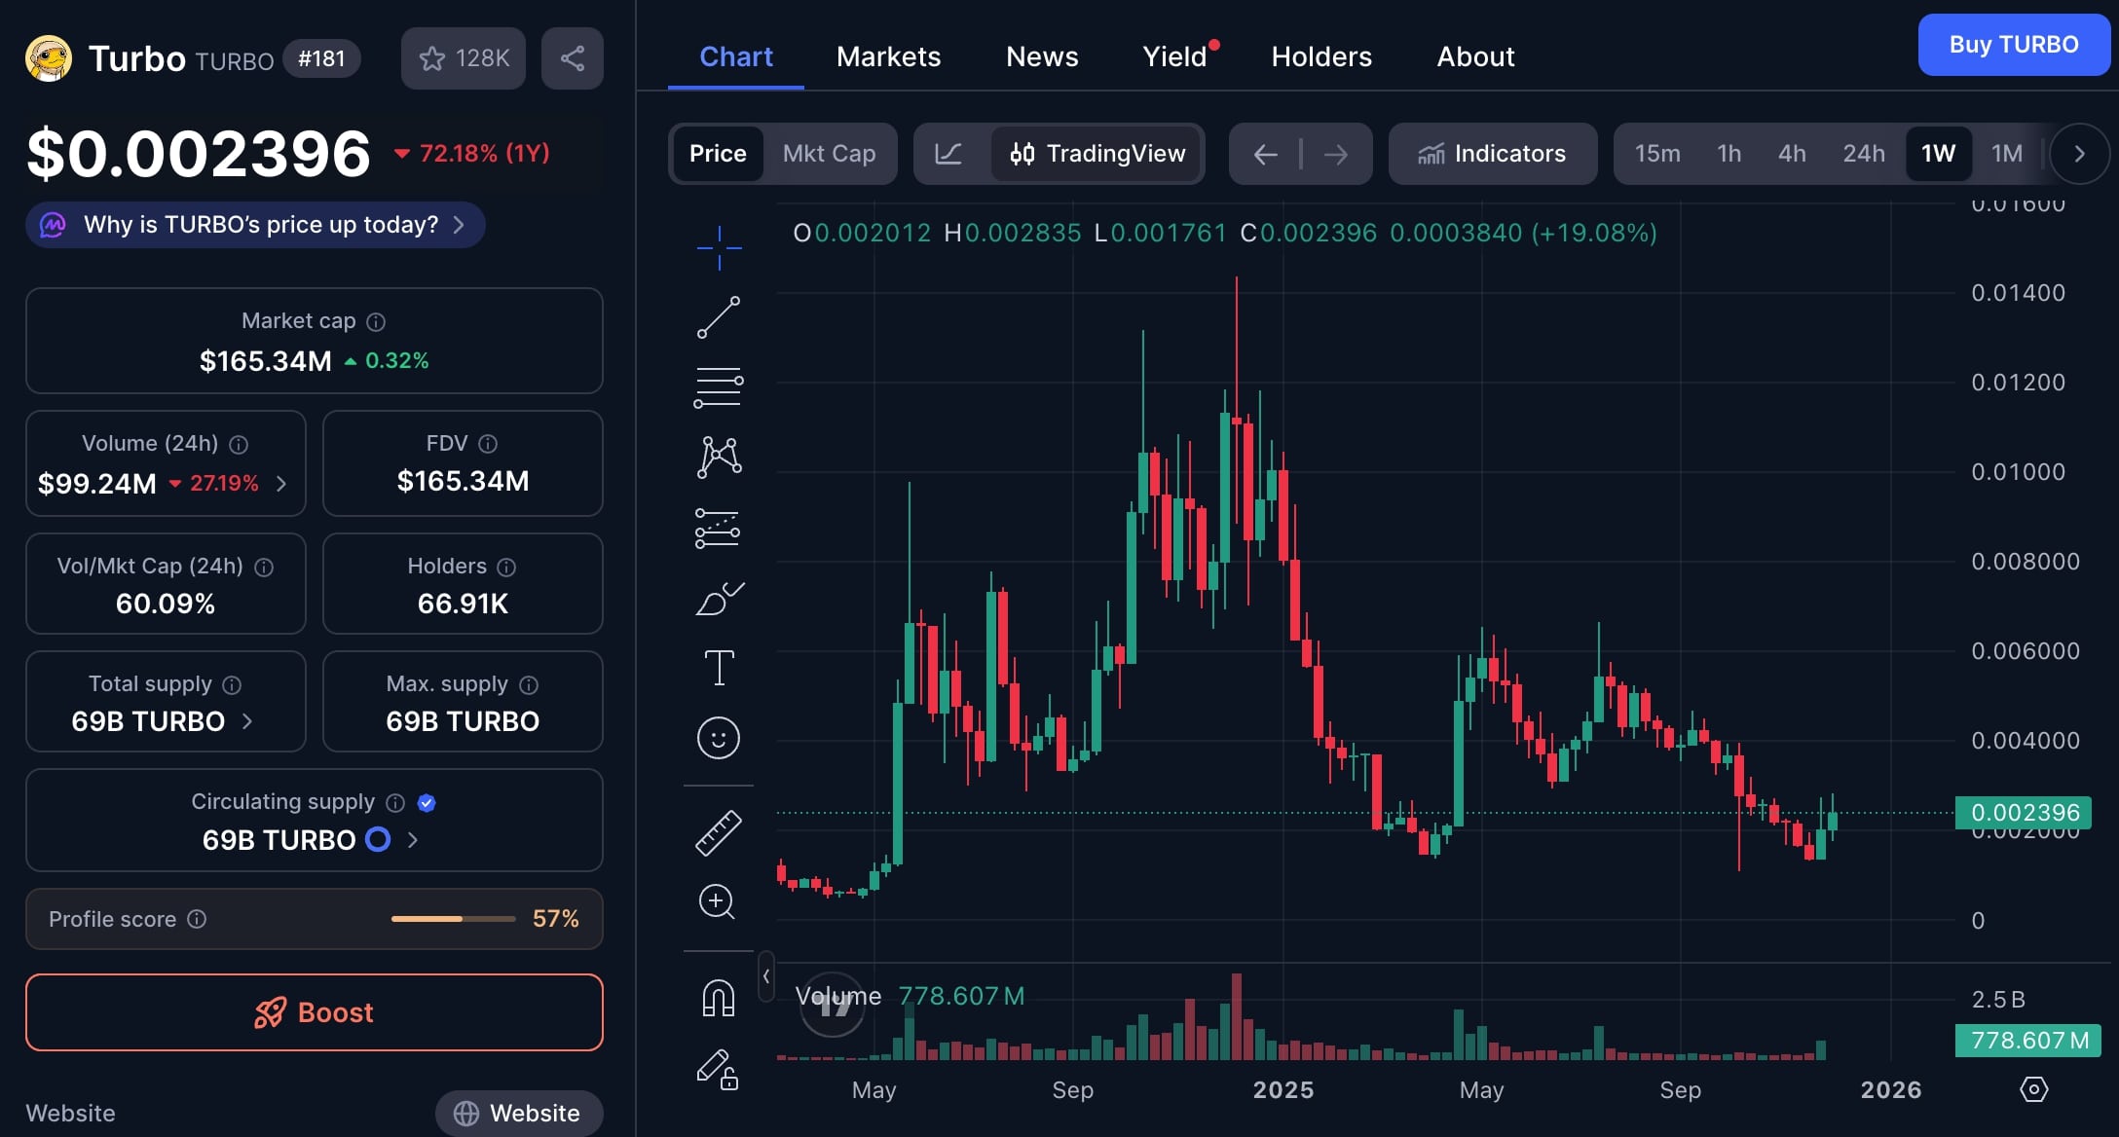Select the brush drawing tool
The image size is (2119, 1137).
coord(719,598)
